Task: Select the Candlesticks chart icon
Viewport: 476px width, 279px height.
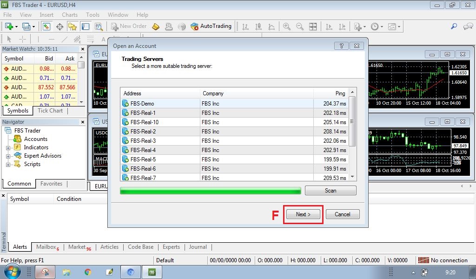Action: [258, 27]
